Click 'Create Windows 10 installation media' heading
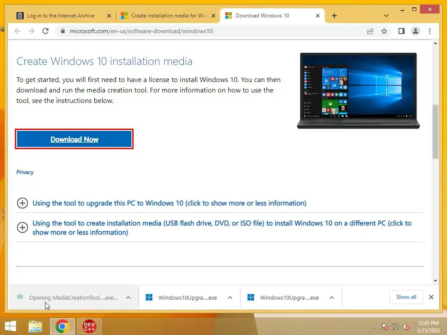Viewport: 447px width, 335px height. point(104,61)
